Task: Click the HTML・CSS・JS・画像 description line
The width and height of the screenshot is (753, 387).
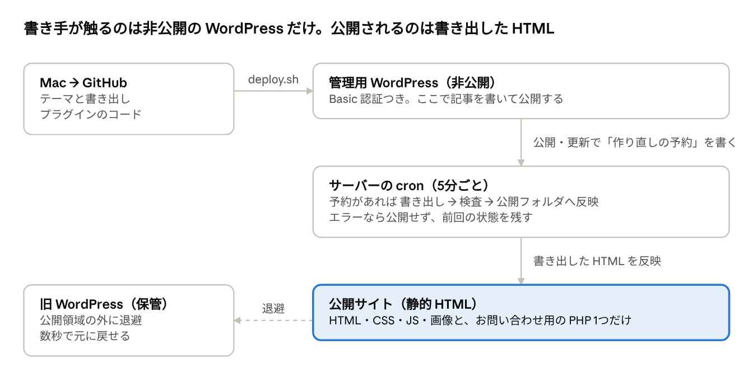Action: [x=480, y=320]
